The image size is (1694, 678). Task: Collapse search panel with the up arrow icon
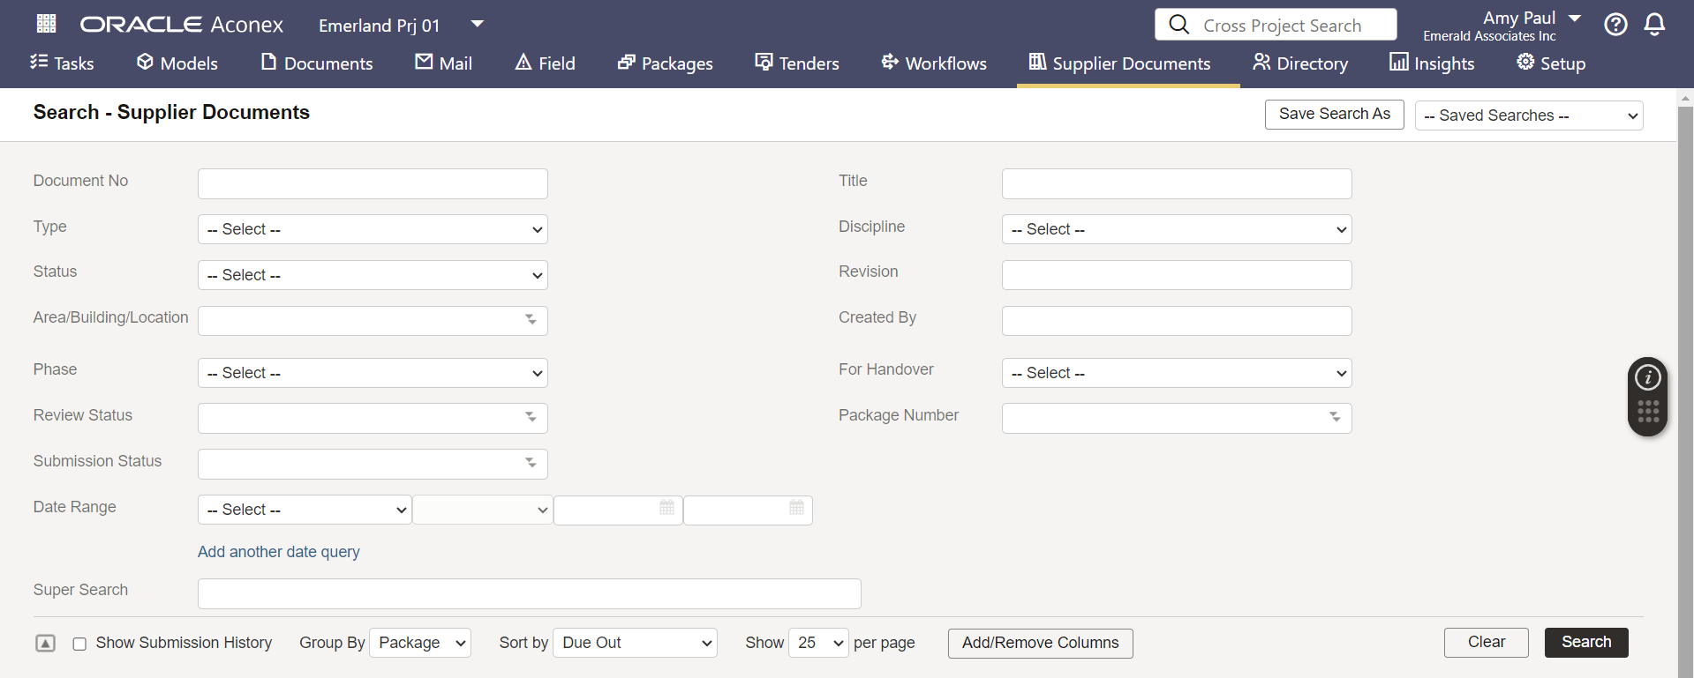(45, 644)
